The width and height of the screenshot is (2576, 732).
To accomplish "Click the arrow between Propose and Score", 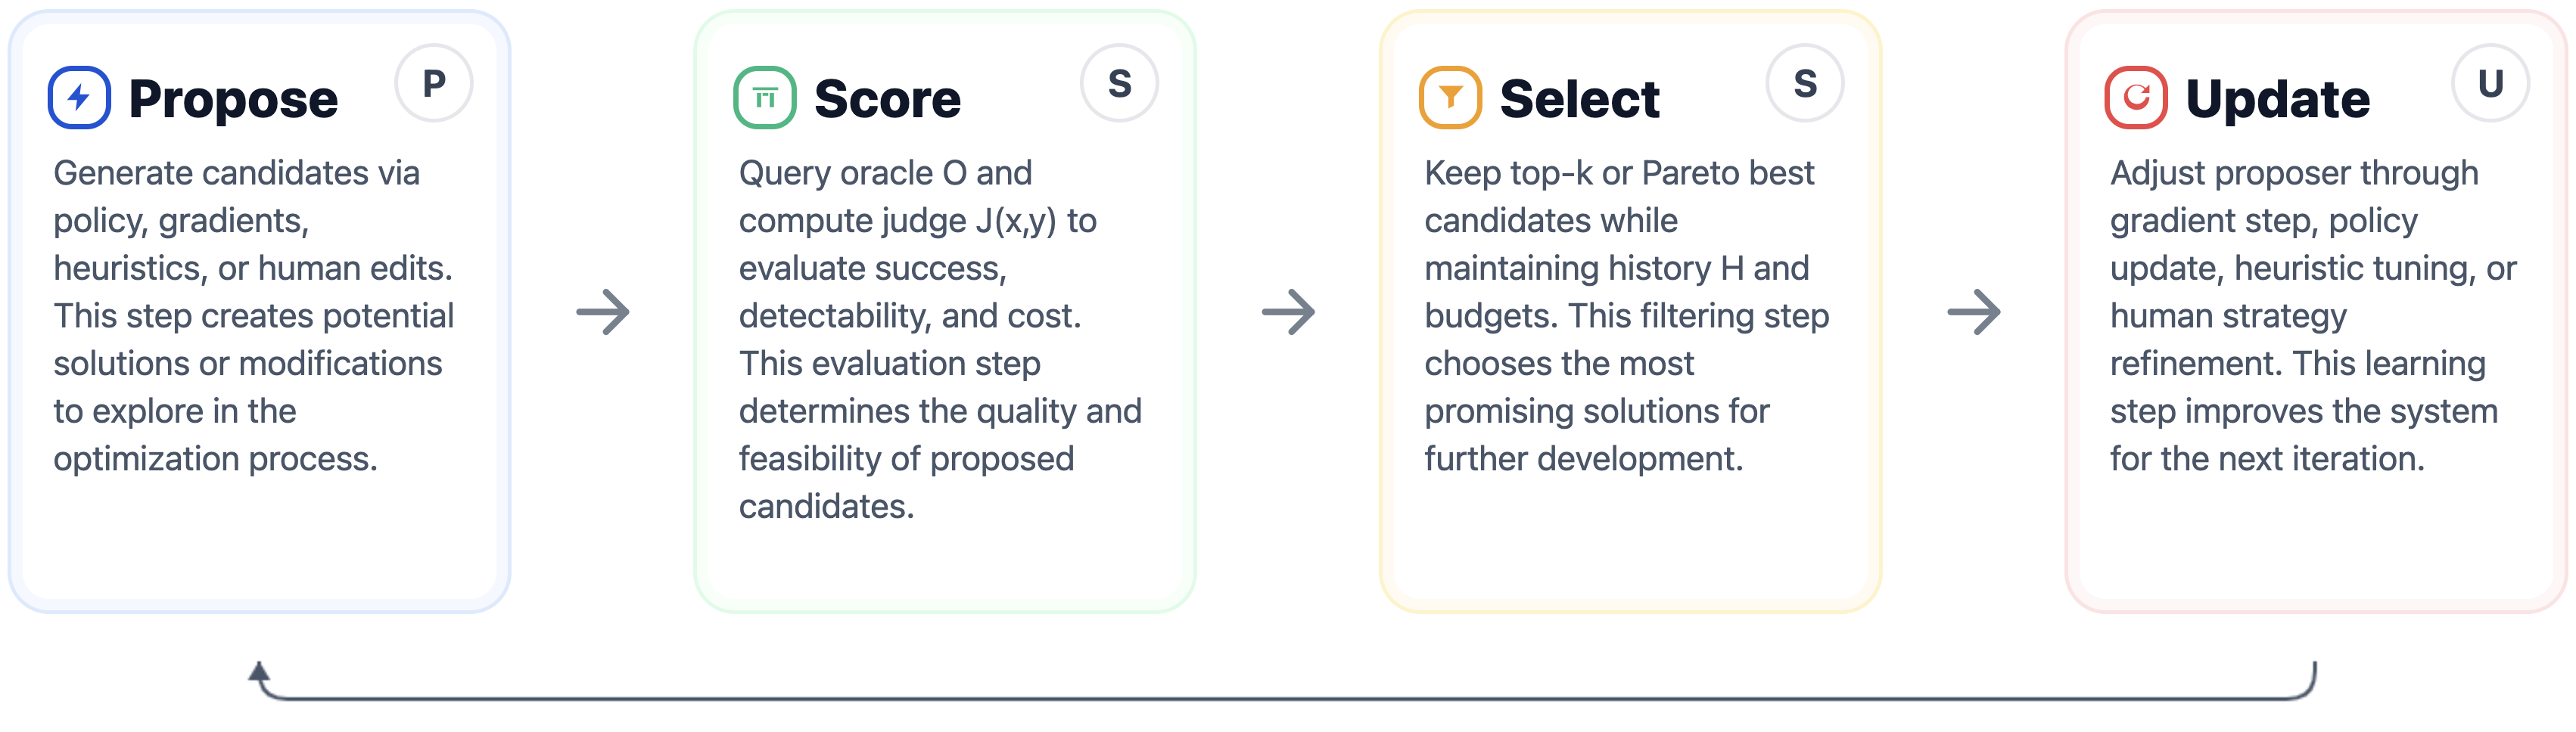I will 603,312.
